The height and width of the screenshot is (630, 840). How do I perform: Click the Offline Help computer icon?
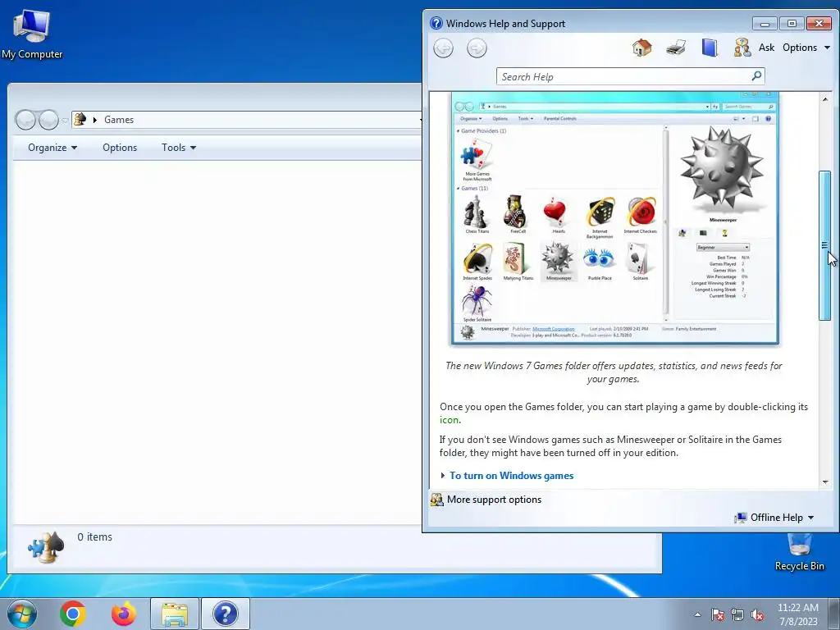coord(741,518)
